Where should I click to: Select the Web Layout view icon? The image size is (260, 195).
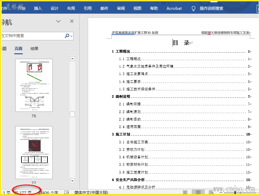(x=211, y=192)
